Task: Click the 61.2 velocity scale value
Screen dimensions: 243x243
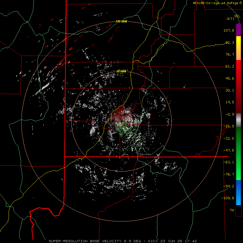Action: (x=230, y=66)
